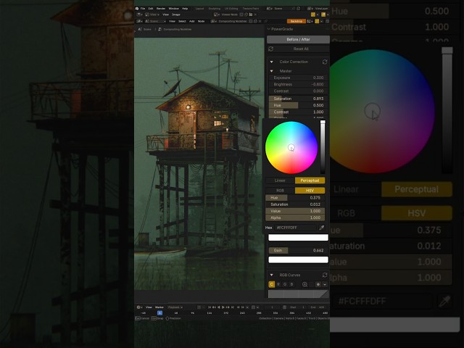464x348 pixels.
Task: Open the Help menu
Action: [x=185, y=9]
